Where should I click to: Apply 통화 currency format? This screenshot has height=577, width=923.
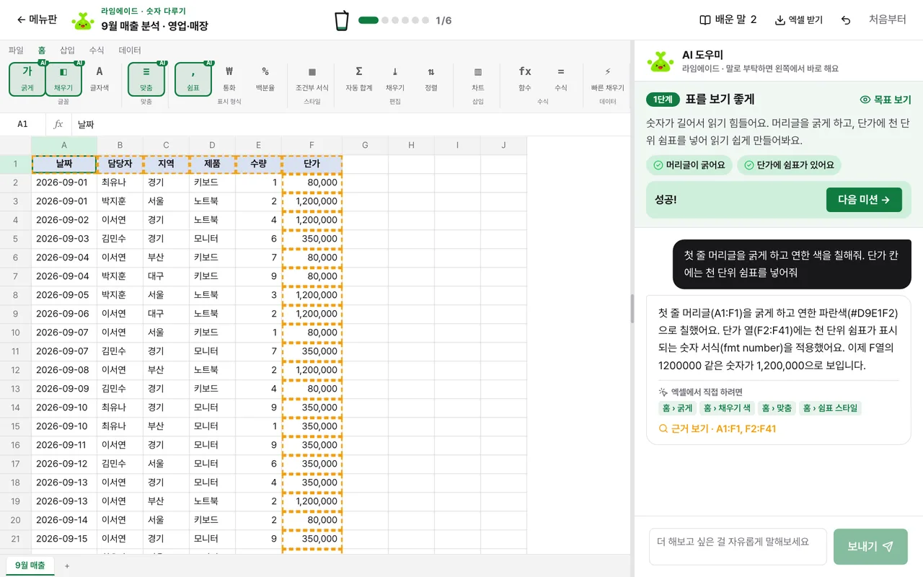[229, 79]
